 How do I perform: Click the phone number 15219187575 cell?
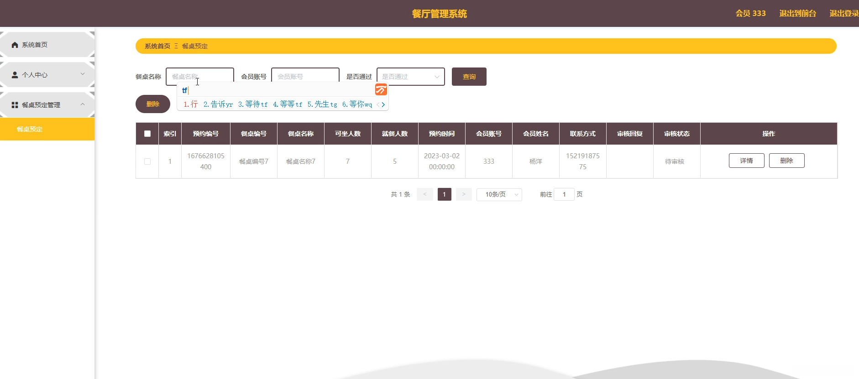583,161
